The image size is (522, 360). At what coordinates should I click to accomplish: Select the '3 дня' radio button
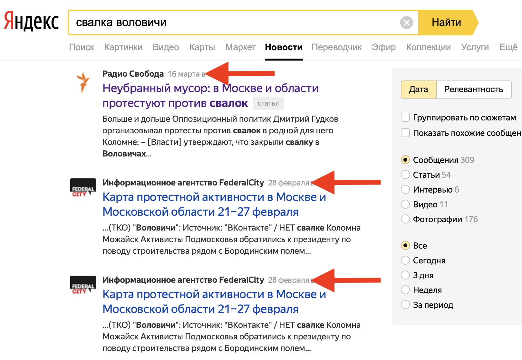(405, 275)
